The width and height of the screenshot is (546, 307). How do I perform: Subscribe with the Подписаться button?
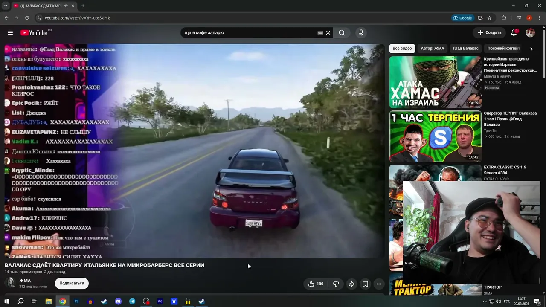point(72,283)
